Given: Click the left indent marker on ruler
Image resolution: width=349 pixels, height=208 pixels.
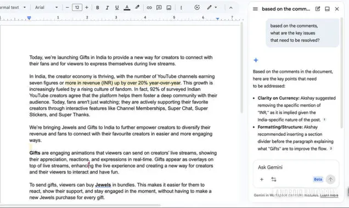Looking at the screenshot, I should pyautogui.click(x=29, y=18).
